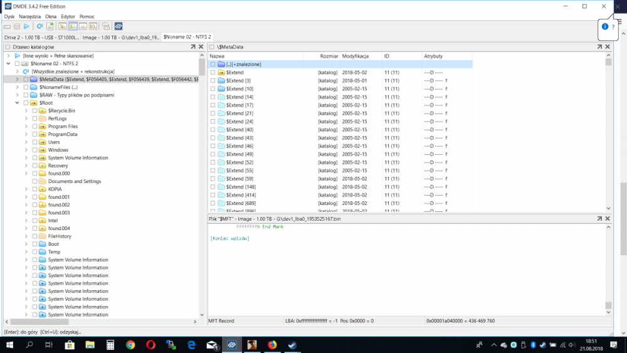Switch to the Drive 2 - 1.00 TB tab
Viewport: 627px width, 353px height.
41,38
